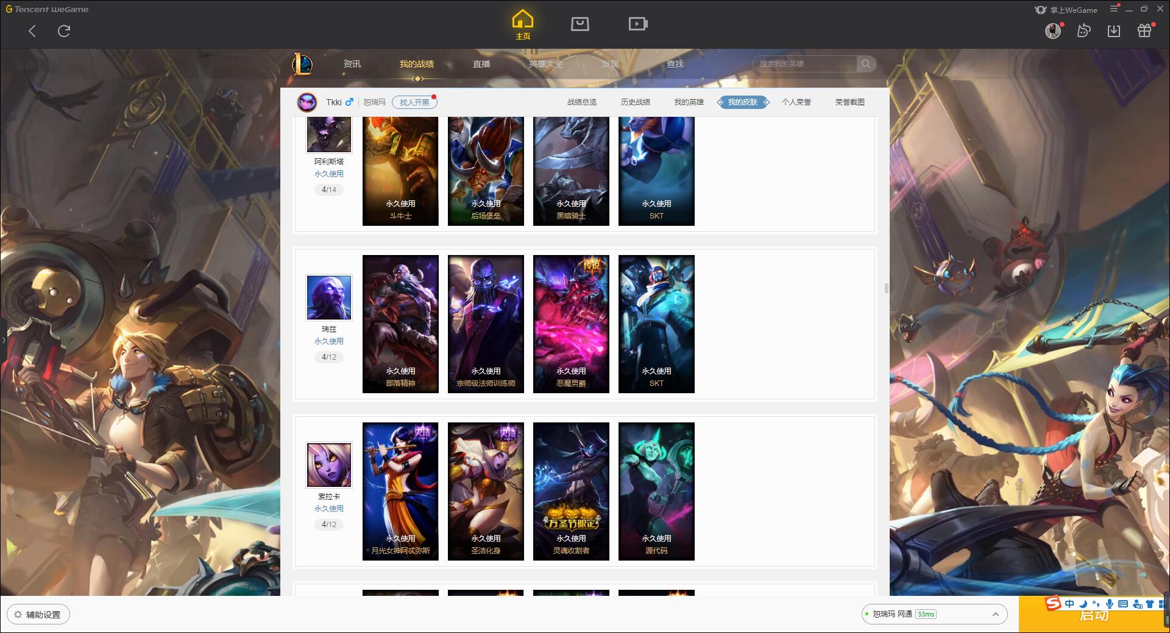This screenshot has height=633, width=1170.
Task: Open 阿利斯塔 SKT skin card
Action: [x=656, y=171]
